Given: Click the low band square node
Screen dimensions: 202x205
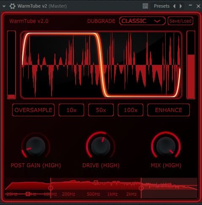Looking at the screenshot, I should tap(28, 194).
